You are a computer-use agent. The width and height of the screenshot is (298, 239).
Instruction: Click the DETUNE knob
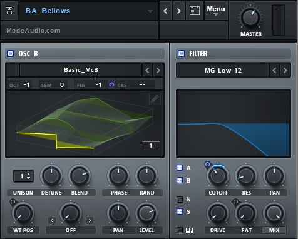tap(51, 175)
